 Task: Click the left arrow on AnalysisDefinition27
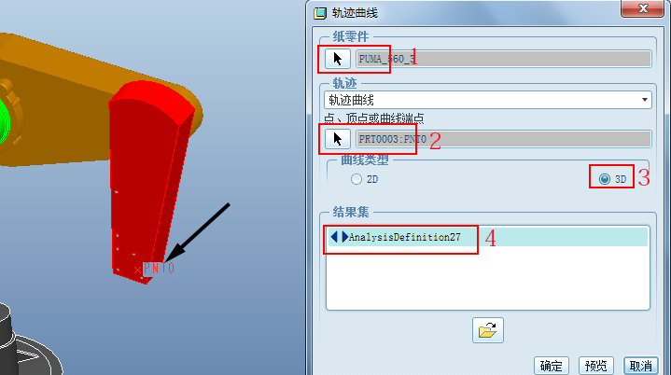point(334,237)
